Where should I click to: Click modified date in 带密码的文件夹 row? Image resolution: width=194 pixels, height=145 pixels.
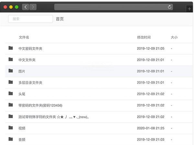pos(151,106)
